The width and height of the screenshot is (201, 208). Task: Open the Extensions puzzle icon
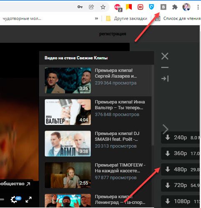pos(175,7)
